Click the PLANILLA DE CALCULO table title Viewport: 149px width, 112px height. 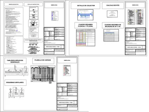(43, 66)
